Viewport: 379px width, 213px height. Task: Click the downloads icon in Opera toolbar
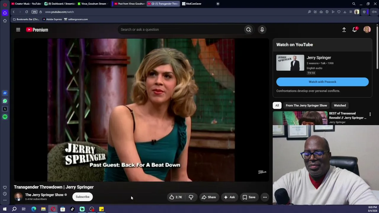point(345,12)
